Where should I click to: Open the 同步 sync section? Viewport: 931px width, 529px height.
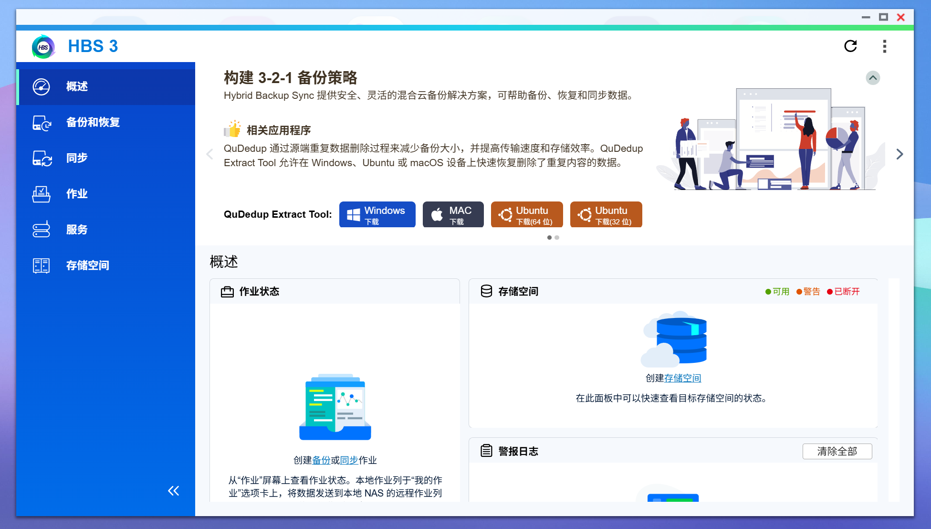click(77, 158)
